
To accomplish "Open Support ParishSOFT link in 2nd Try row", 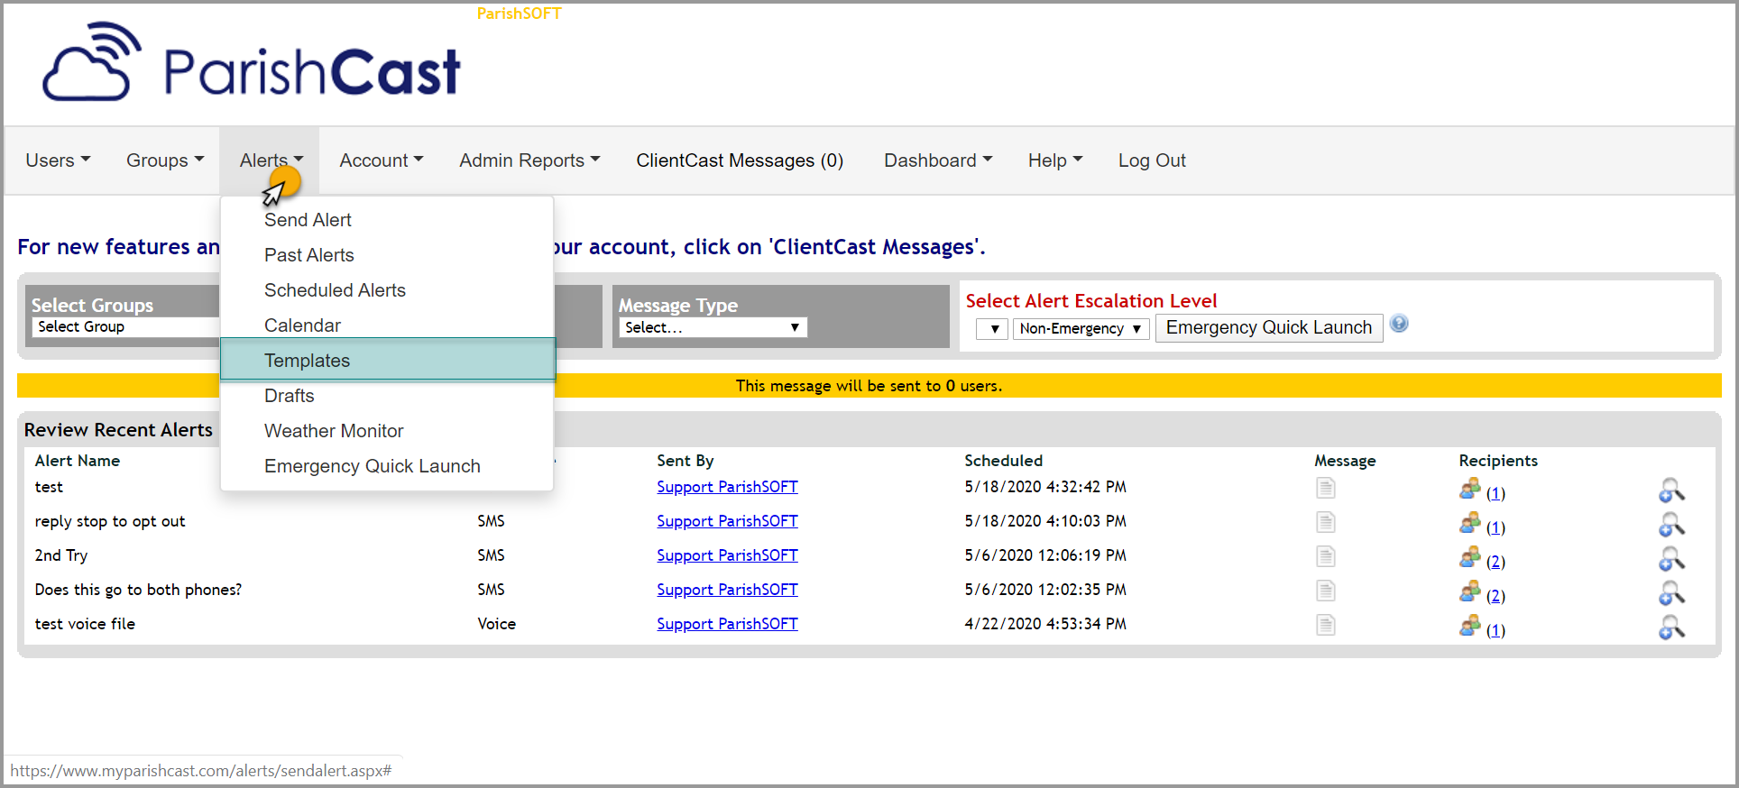I will click(x=727, y=555).
